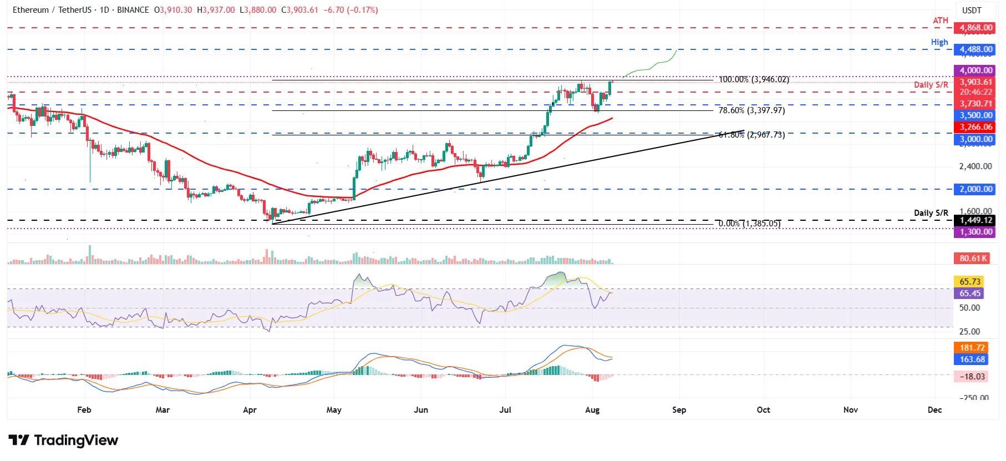Click the Ethereum / TetherUS symbol title
This screenshot has height=461, width=1006.
pyautogui.click(x=52, y=10)
